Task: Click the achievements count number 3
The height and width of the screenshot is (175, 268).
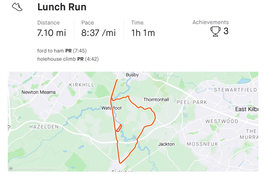Action: pos(226,31)
